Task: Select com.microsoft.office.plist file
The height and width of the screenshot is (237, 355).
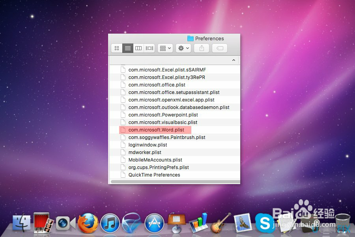Action: [x=175, y=85]
